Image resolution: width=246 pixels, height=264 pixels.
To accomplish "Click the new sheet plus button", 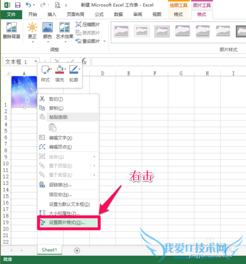I will click(x=77, y=251).
